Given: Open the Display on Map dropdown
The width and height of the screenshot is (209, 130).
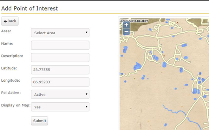Looking at the screenshot, I should click(x=60, y=107).
